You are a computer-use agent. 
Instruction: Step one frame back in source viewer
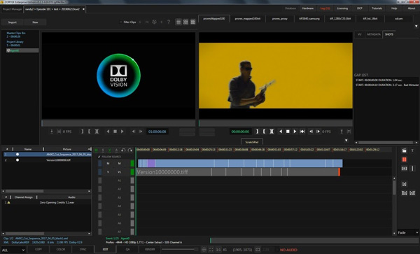[x=134, y=132]
